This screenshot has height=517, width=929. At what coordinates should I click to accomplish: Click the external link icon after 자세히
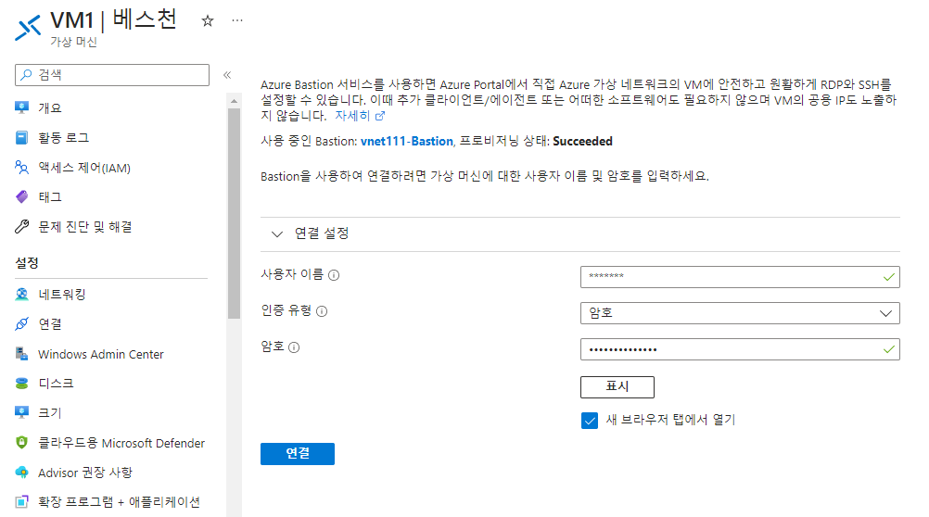[380, 116]
